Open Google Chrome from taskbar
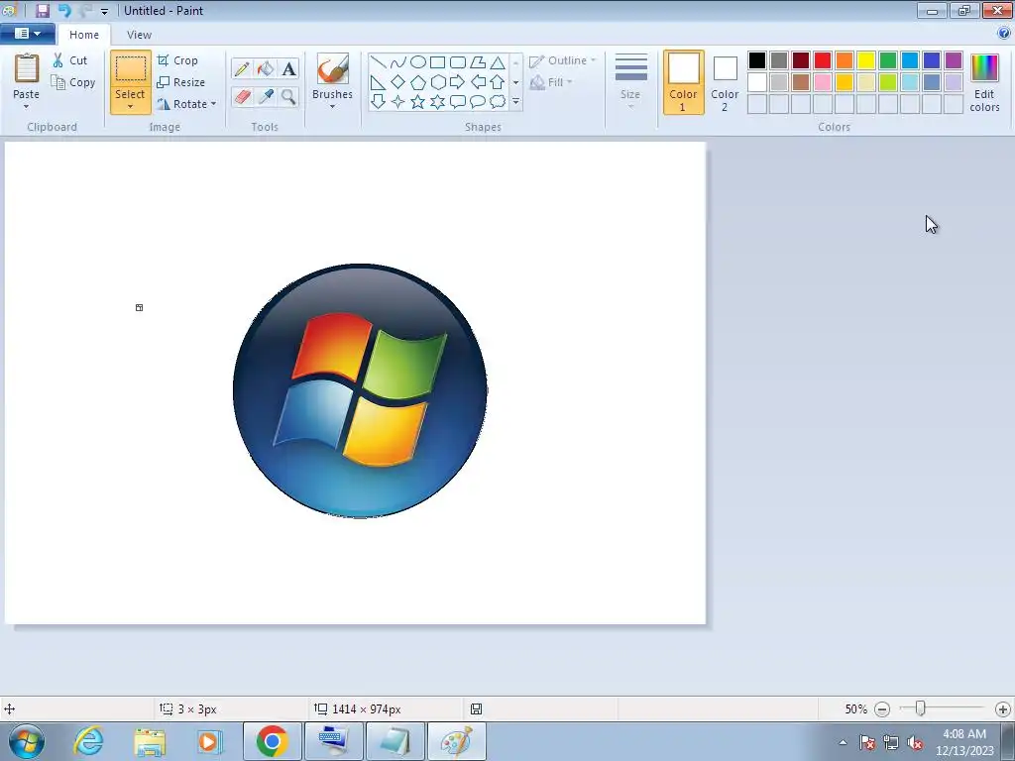The height and width of the screenshot is (761, 1015). click(x=272, y=741)
